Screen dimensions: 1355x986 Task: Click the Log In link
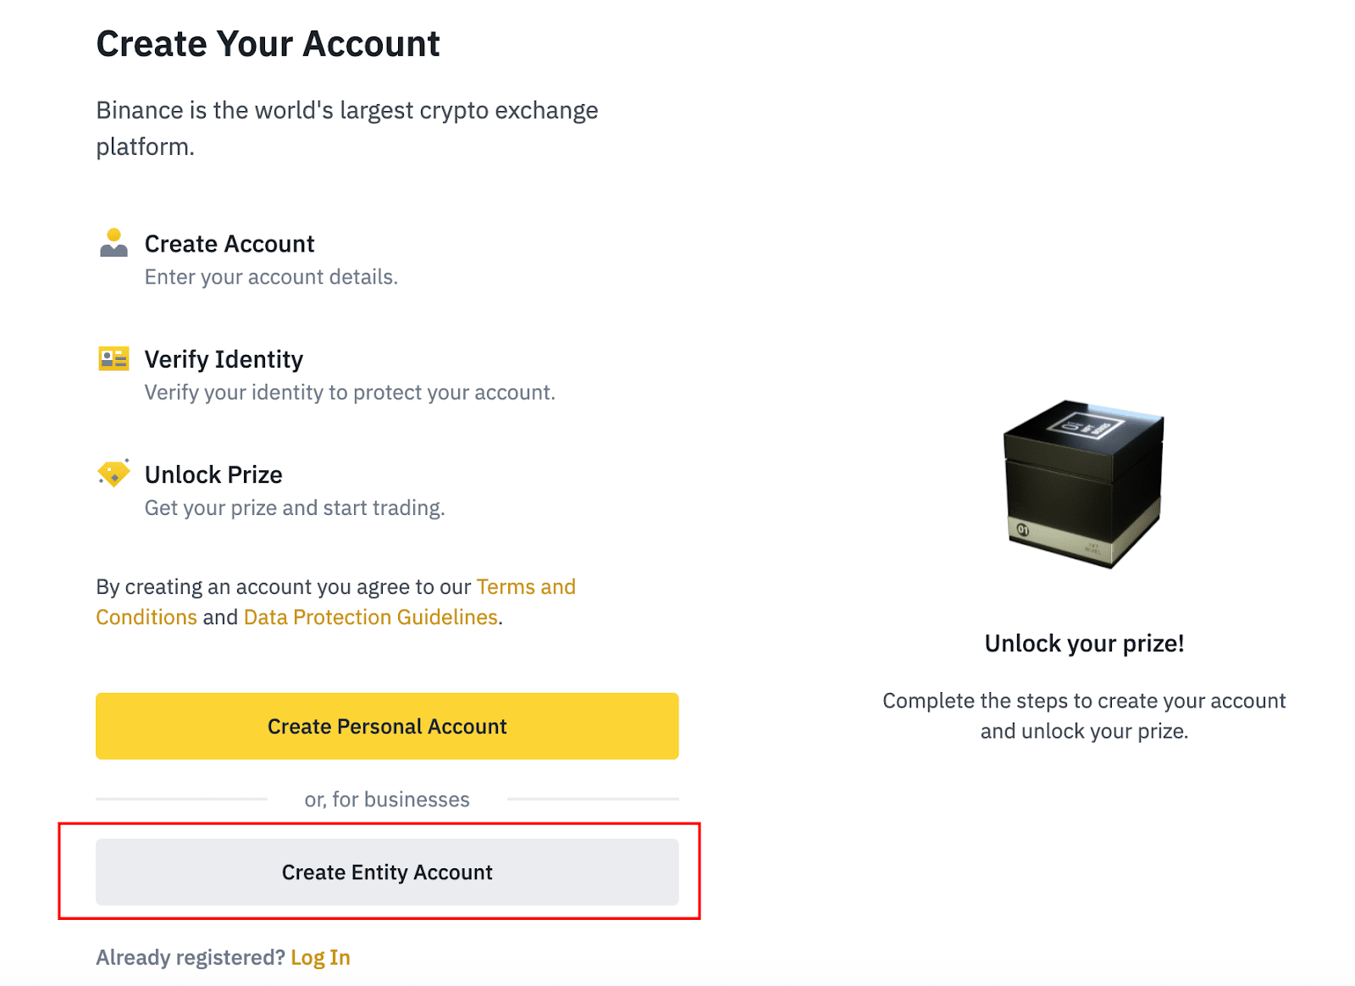click(x=320, y=957)
